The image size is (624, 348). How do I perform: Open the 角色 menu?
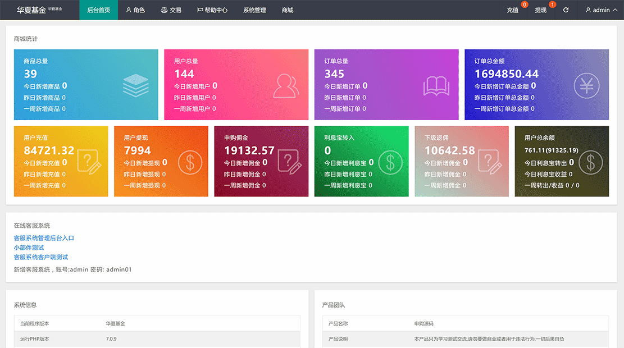click(x=135, y=10)
